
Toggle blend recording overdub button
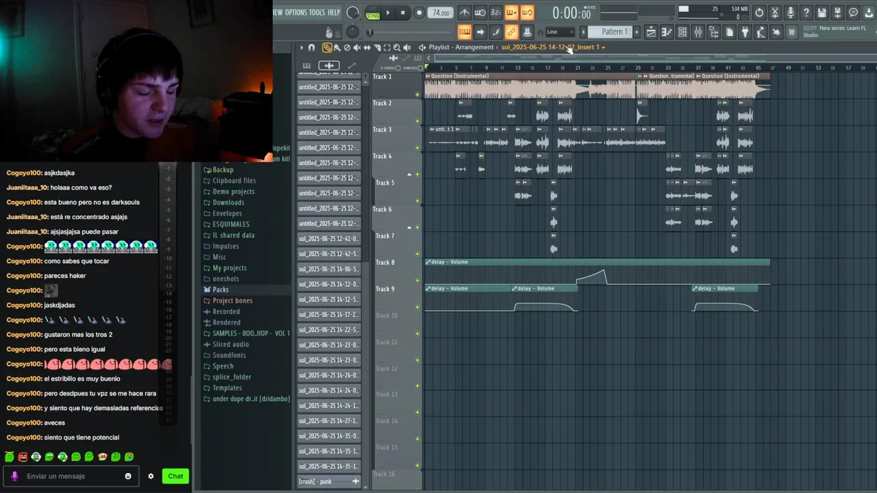(512, 12)
